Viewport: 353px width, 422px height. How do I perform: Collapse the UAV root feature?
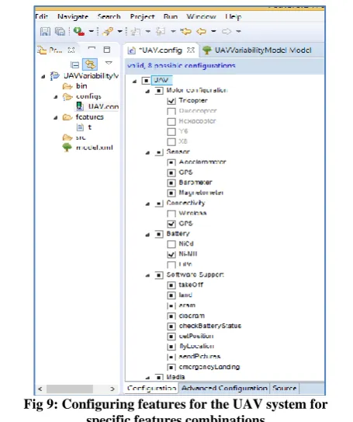(x=134, y=82)
